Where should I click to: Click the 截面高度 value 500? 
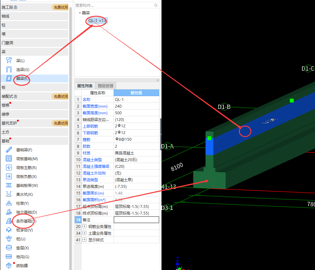tap(136, 113)
